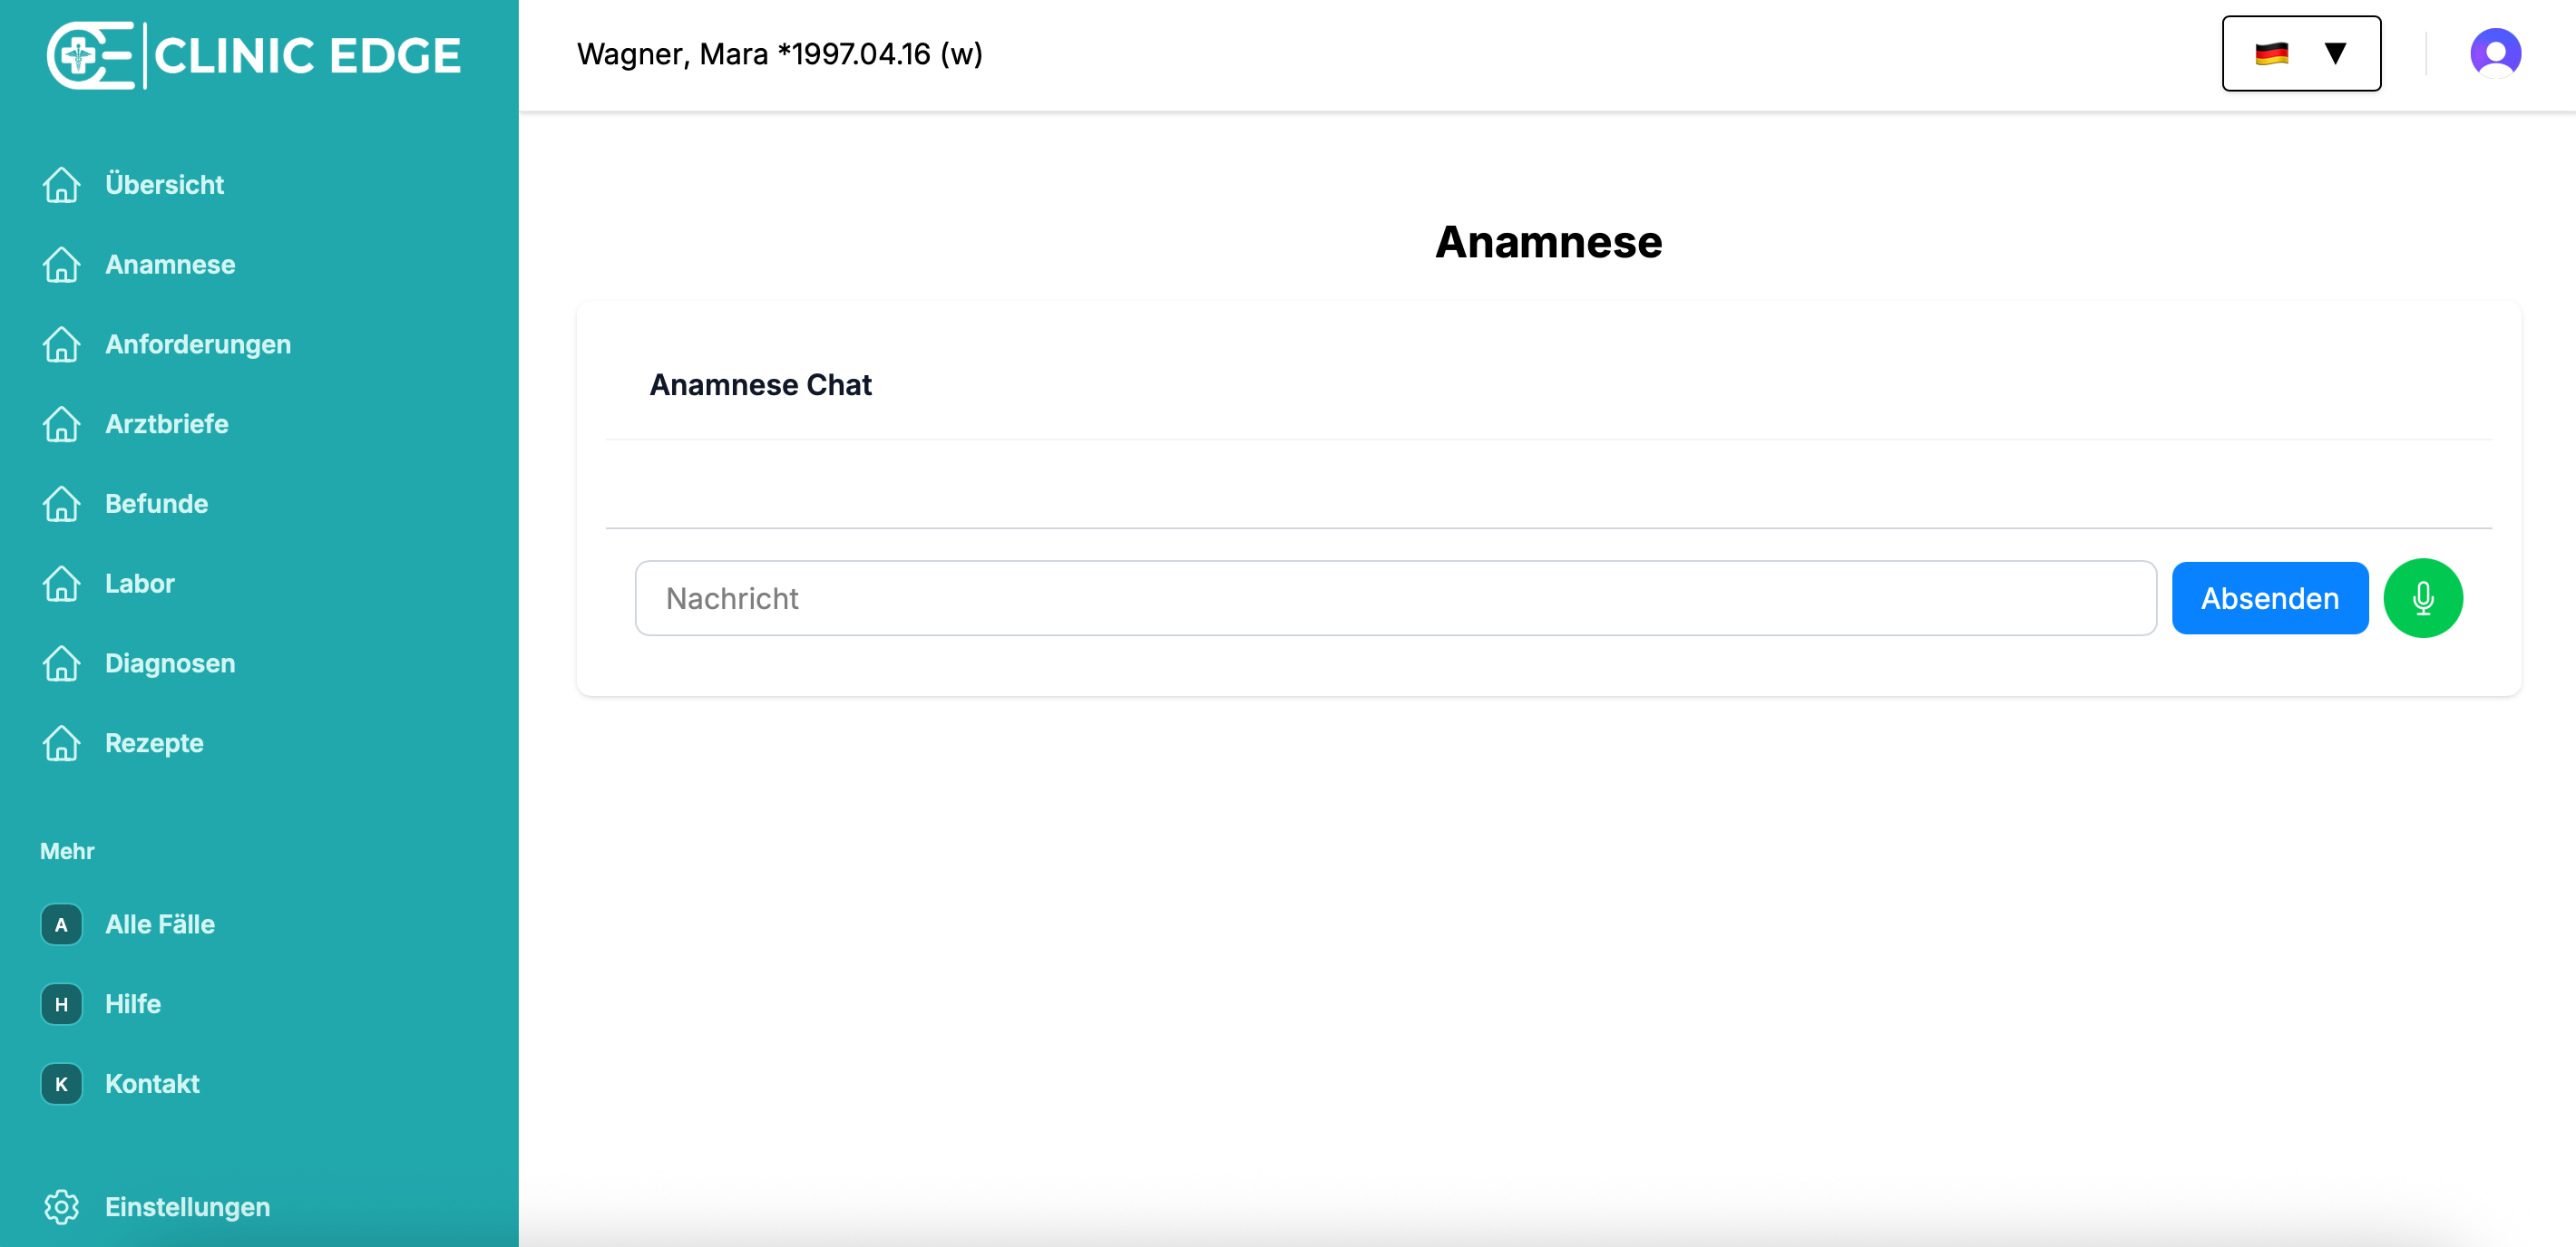Click the house icon beside Übersicht
The width and height of the screenshot is (2576, 1247).
click(61, 185)
